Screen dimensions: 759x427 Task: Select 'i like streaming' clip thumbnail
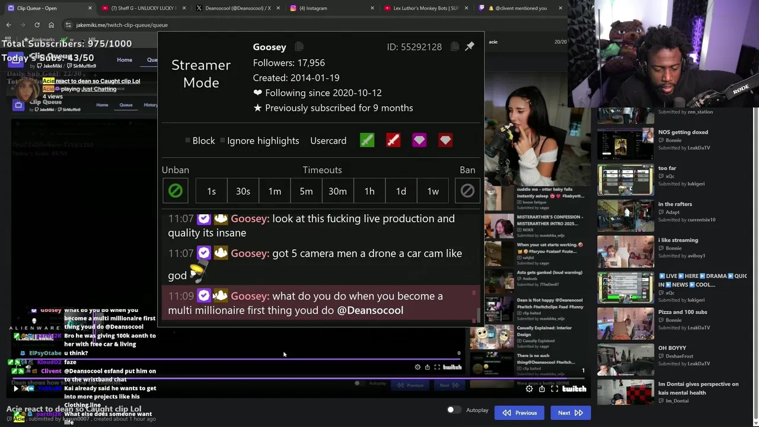pyautogui.click(x=625, y=251)
